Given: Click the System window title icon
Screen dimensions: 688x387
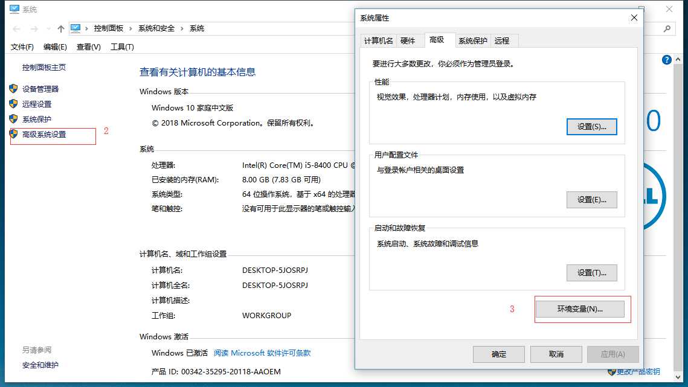Looking at the screenshot, I should point(14,9).
